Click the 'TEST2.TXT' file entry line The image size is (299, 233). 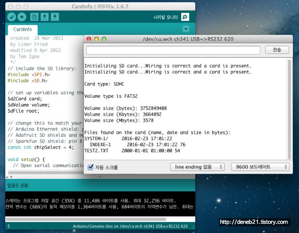tap(132, 151)
